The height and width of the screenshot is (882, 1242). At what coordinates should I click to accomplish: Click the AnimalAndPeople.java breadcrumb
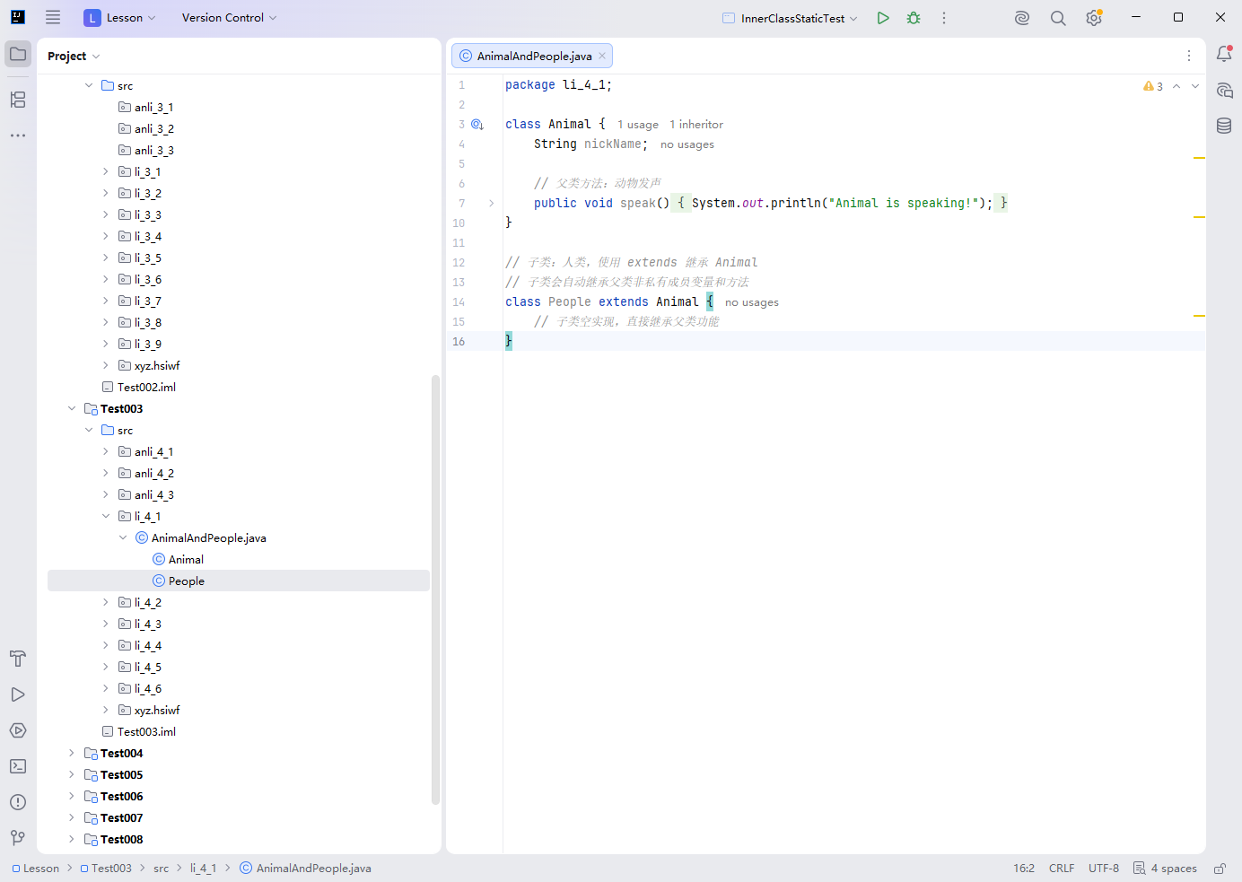(306, 869)
